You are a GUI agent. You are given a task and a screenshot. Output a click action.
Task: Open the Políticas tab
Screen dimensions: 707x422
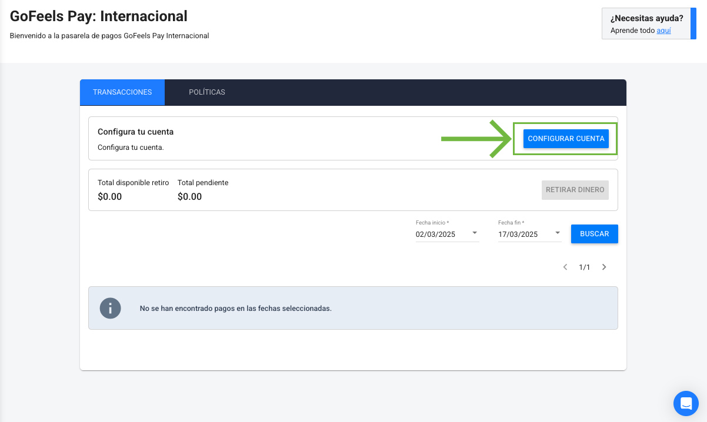click(x=207, y=92)
